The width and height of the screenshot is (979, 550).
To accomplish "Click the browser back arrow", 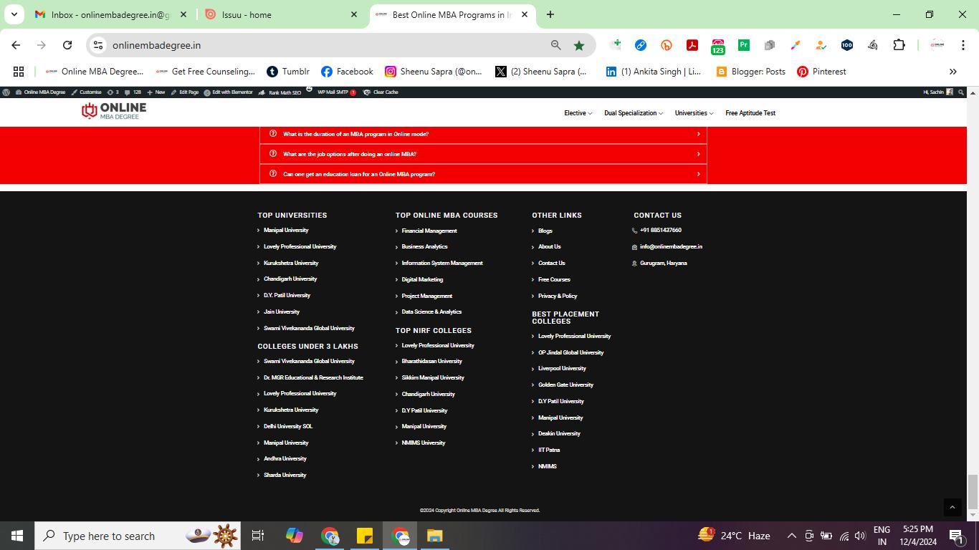I will 16,45.
